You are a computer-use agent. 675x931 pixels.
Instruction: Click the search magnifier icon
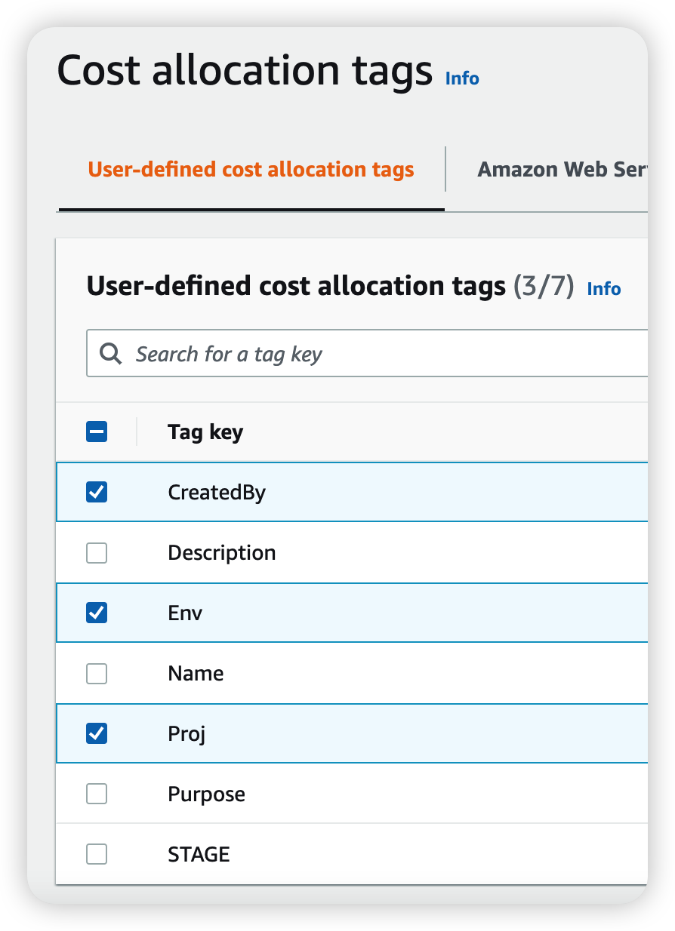(111, 354)
